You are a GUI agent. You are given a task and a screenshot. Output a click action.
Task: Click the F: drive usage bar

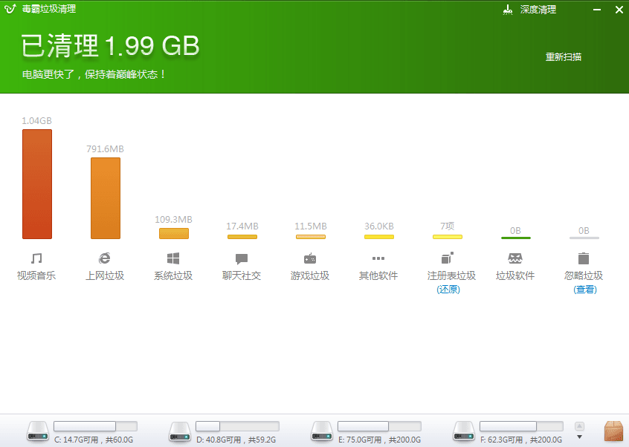point(521,426)
